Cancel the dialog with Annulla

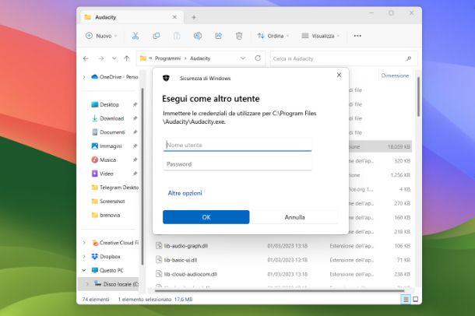295,217
